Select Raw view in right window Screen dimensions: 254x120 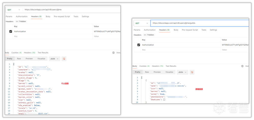[147, 72]
